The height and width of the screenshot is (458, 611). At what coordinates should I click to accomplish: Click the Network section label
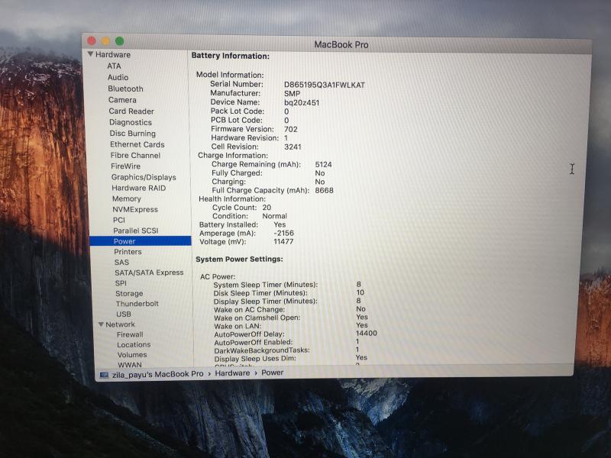120,324
